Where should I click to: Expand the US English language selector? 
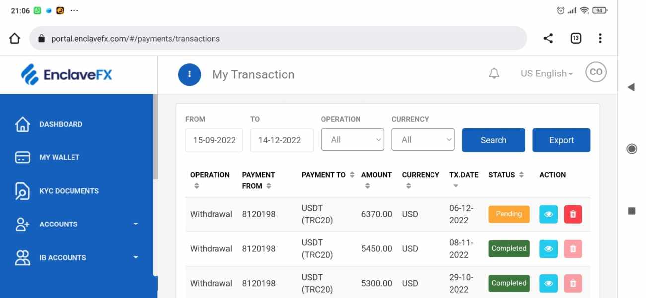pyautogui.click(x=546, y=74)
